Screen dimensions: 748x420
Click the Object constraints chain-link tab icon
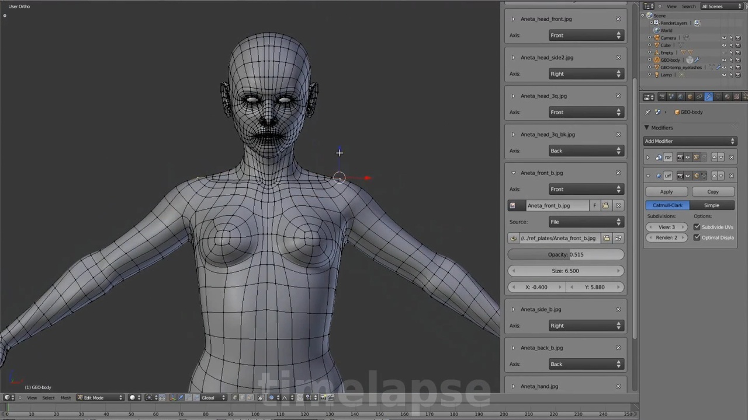(699, 97)
